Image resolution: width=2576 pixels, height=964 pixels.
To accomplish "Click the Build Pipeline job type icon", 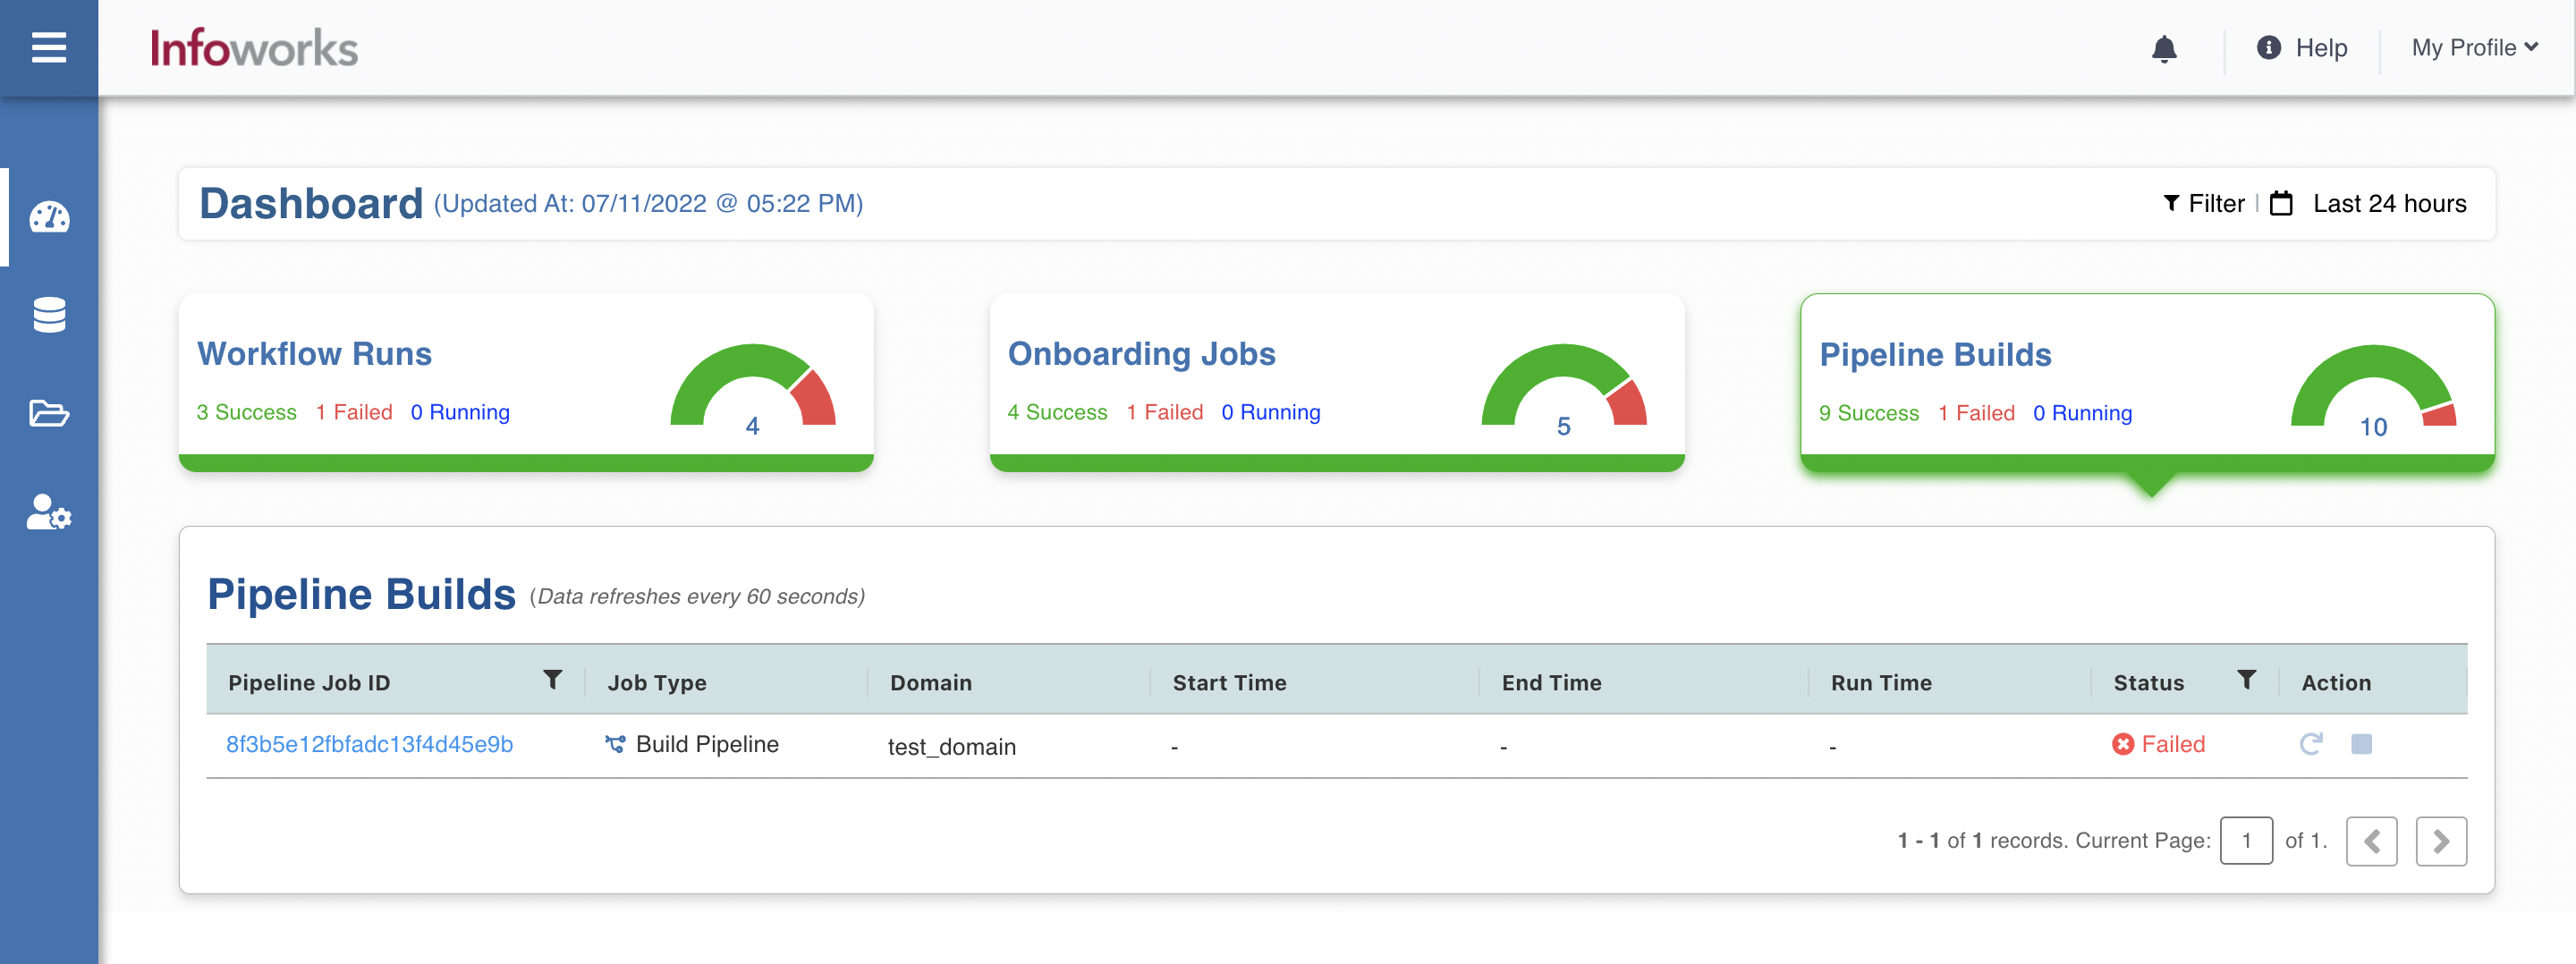I will pyautogui.click(x=616, y=744).
